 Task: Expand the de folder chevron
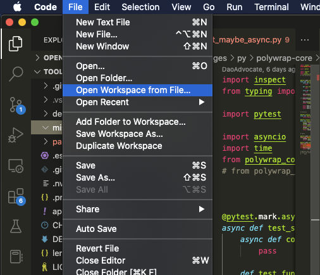(46, 113)
